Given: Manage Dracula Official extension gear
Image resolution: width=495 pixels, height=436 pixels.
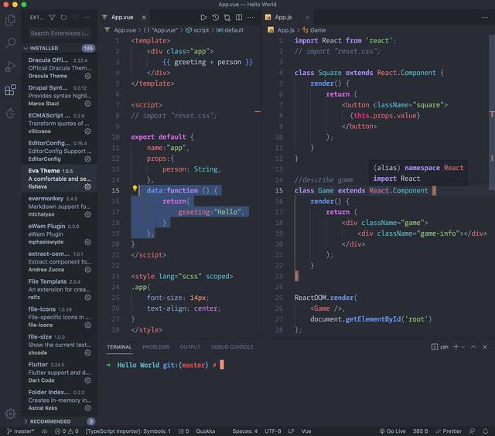Looking at the screenshot, I should coord(87,76).
